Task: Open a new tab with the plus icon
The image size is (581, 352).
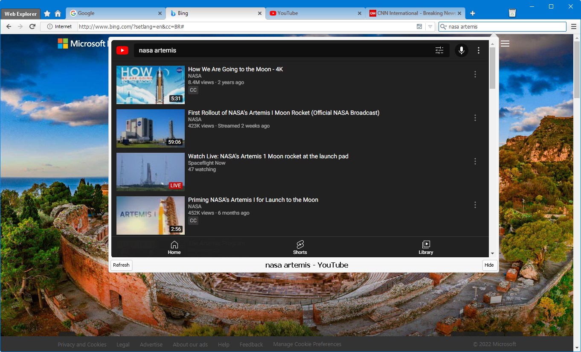Action: pos(473,13)
